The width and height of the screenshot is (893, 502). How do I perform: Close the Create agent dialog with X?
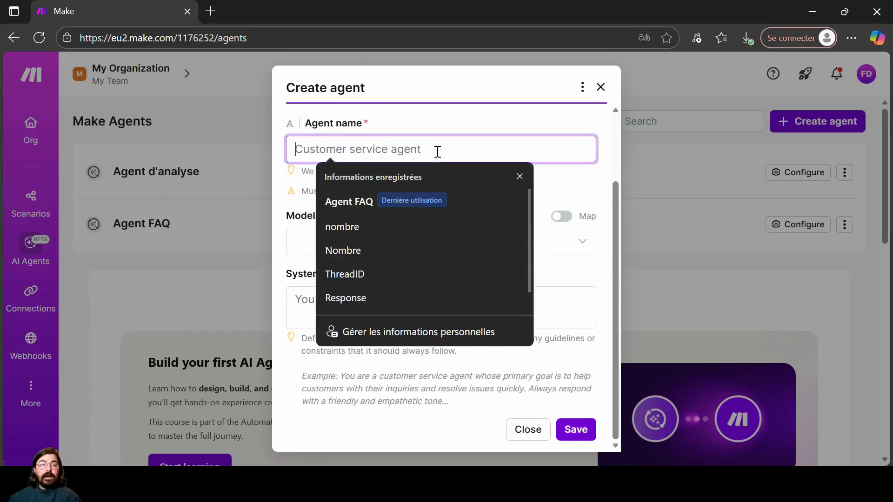pos(601,87)
